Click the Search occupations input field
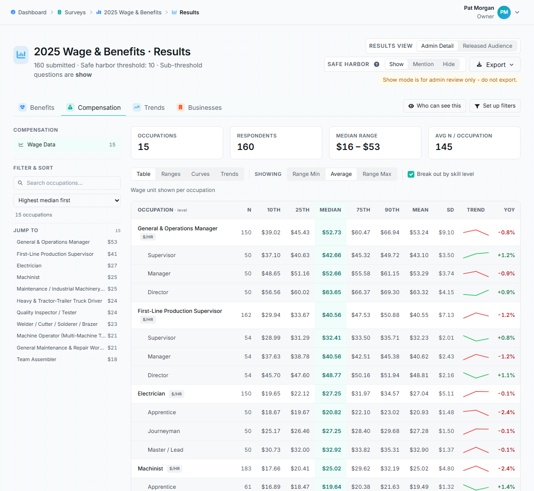The width and height of the screenshot is (534, 491). pyautogui.click(x=67, y=183)
